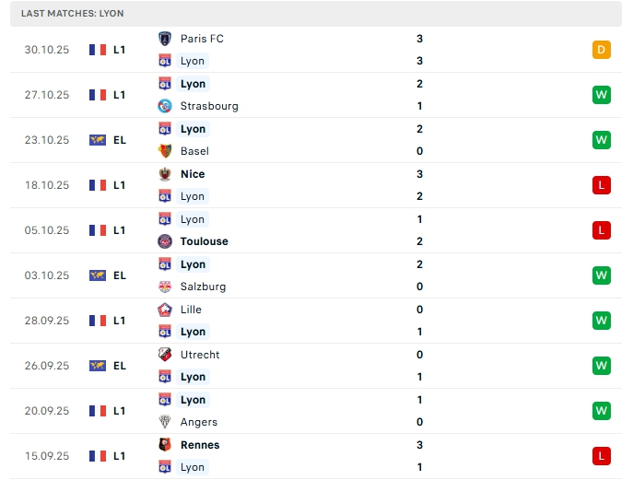Click the Europa League flag on 03.10.25 row
Viewport: 633px width, 480px height.
pyautogui.click(x=98, y=275)
